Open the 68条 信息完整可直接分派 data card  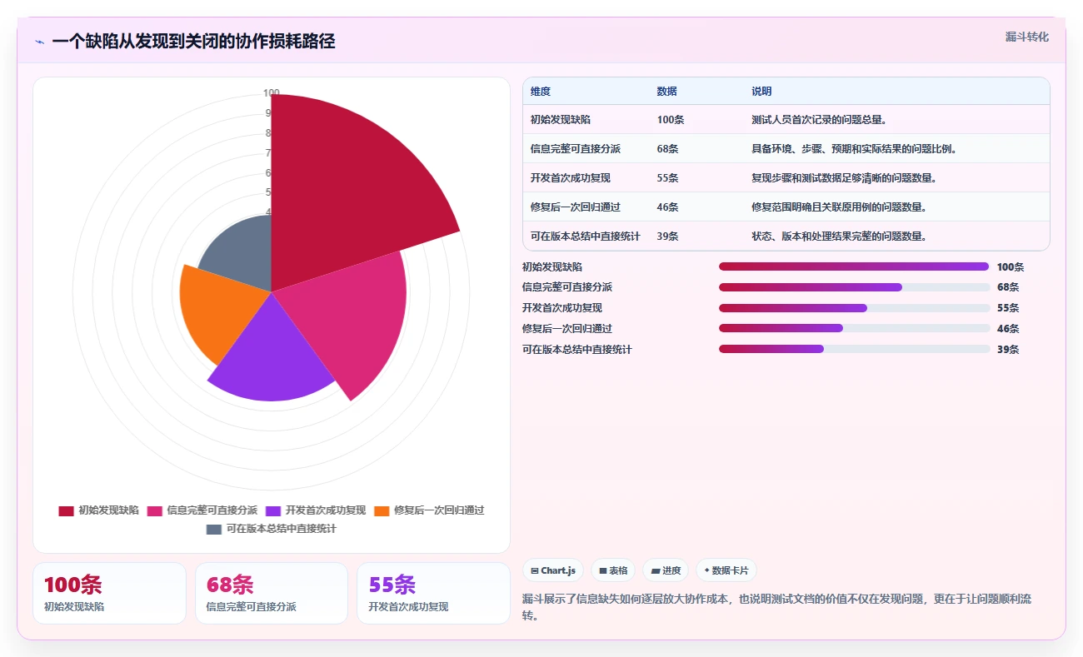click(x=272, y=593)
